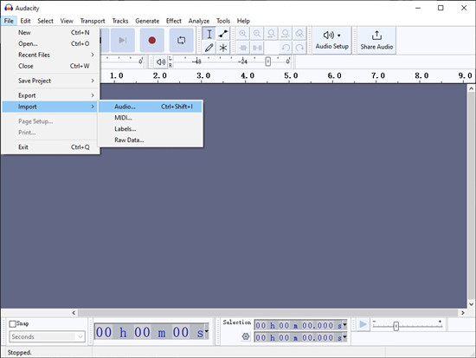Click the Undo arrow icon
476x358 pixels.
tap(286, 48)
